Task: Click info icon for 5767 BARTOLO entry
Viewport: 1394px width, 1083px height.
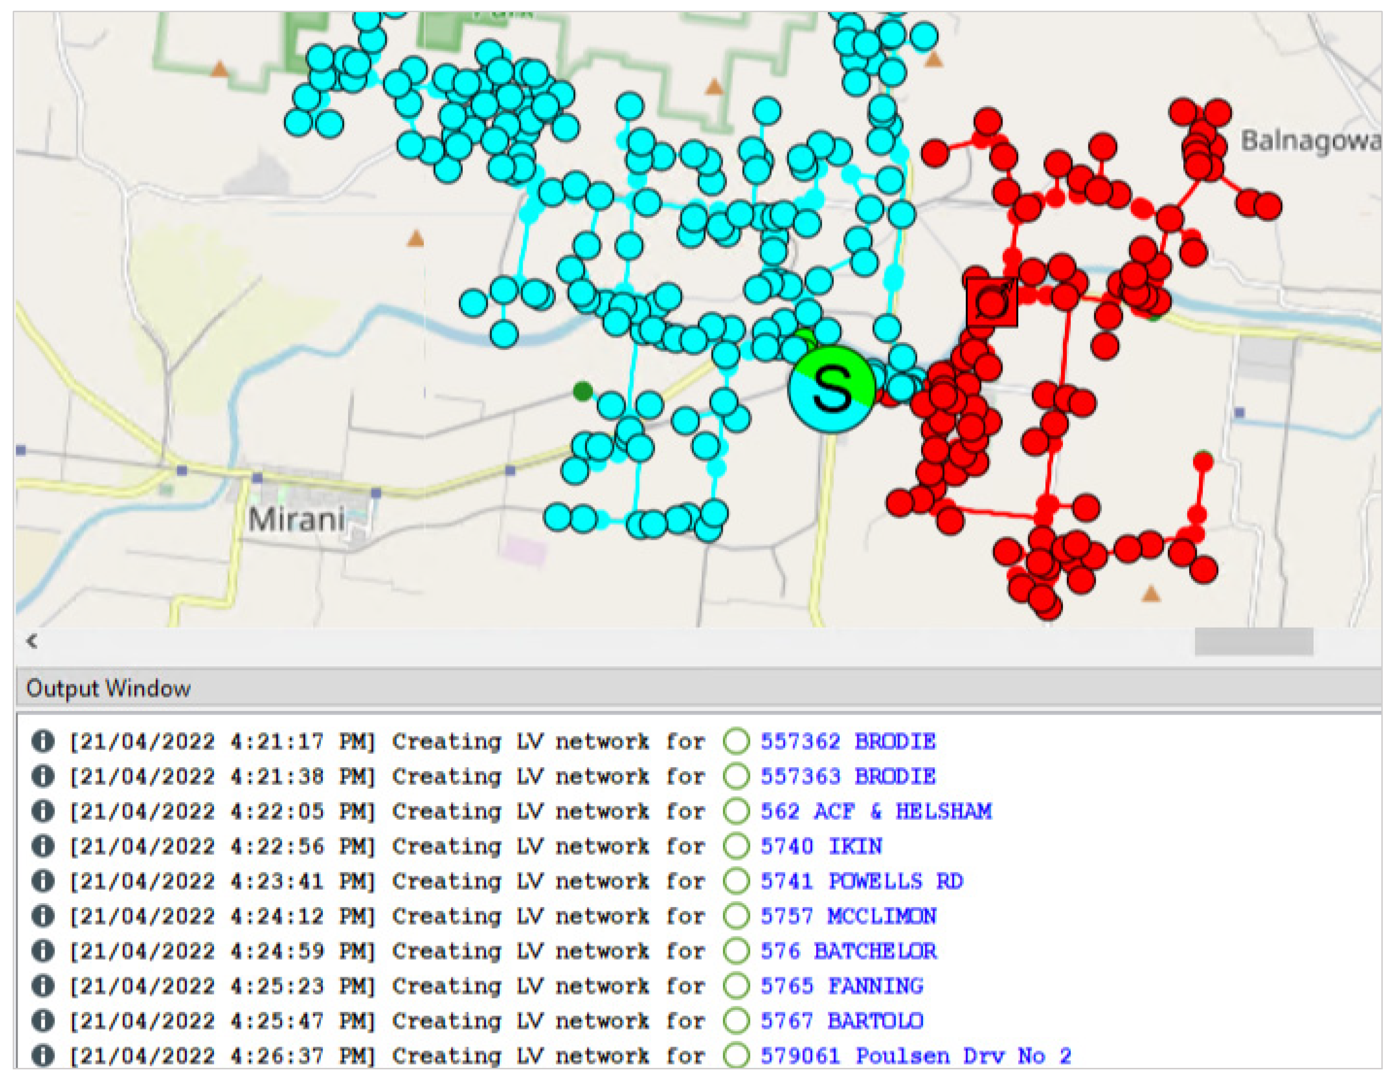Action: [42, 1020]
